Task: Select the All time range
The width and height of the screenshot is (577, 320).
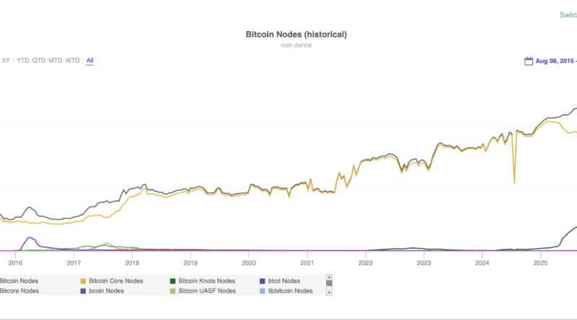Action: click(89, 60)
